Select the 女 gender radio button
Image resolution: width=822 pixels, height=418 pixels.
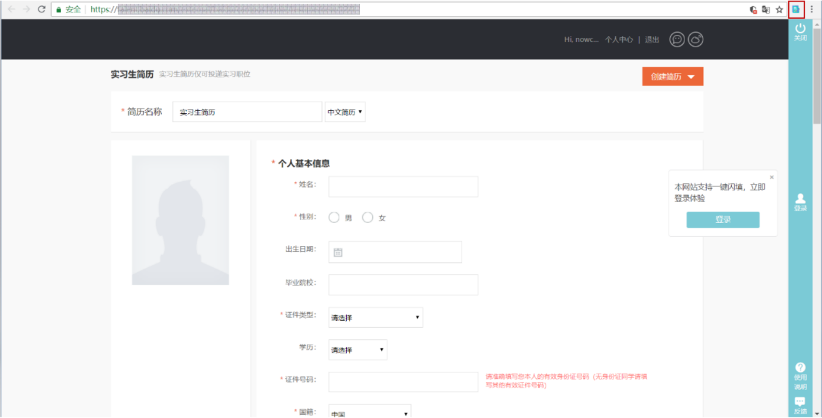[x=367, y=217]
